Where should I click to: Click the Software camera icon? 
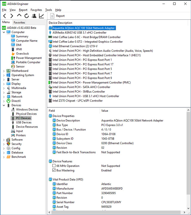[8, 140]
